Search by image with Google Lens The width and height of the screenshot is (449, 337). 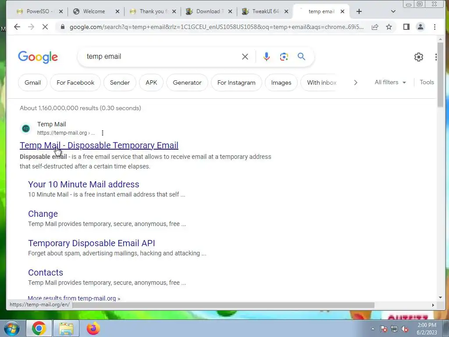pos(284,57)
